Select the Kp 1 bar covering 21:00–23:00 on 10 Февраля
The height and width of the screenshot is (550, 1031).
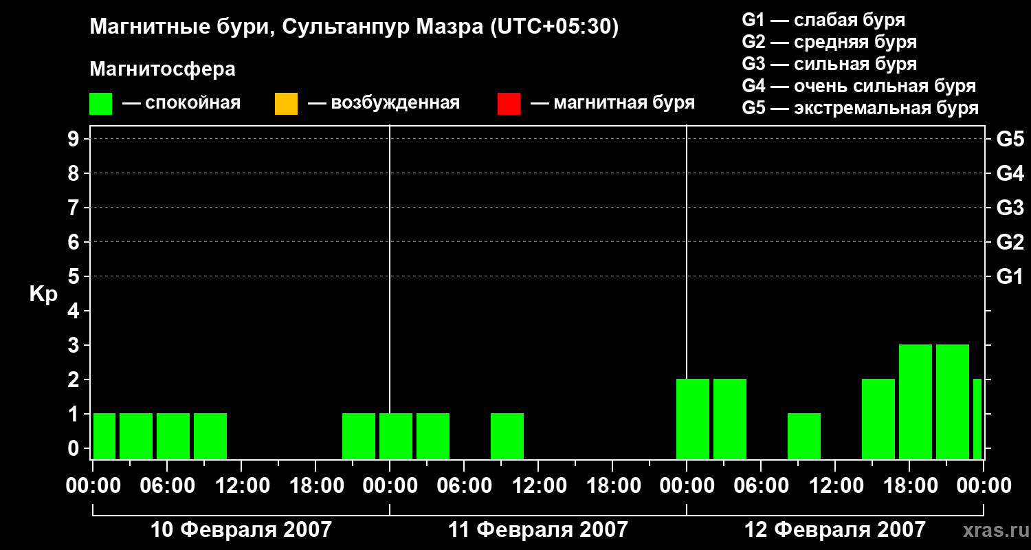(x=359, y=436)
